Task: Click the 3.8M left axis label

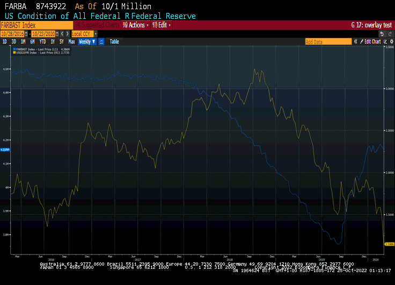Action: [6, 235]
